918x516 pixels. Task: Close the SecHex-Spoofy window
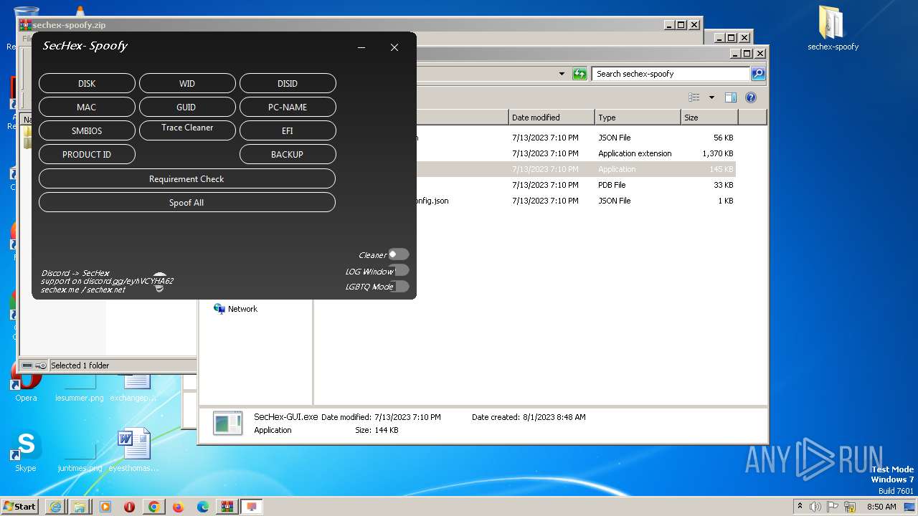click(x=394, y=47)
